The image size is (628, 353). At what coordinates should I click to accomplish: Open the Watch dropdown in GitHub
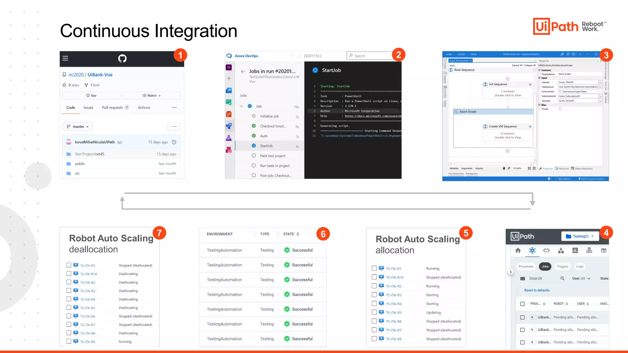151,96
